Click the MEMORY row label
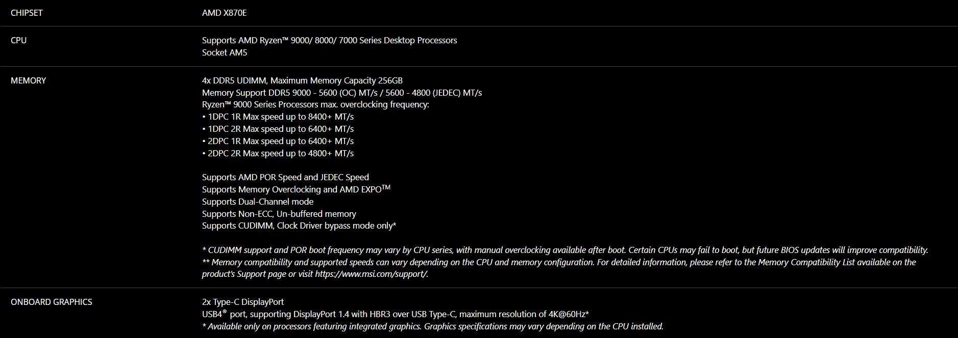The image size is (958, 338). [28, 80]
